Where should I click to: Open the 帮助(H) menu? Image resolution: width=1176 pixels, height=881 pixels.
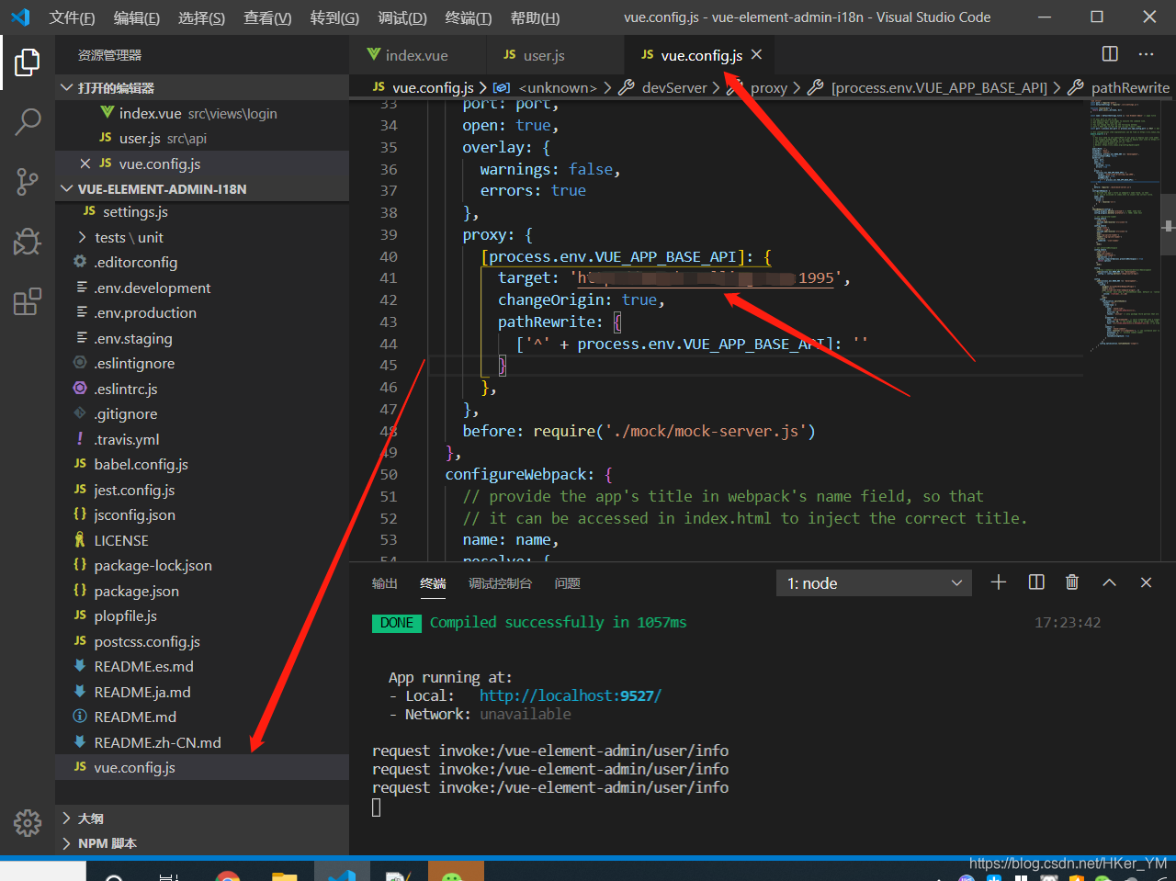[535, 17]
